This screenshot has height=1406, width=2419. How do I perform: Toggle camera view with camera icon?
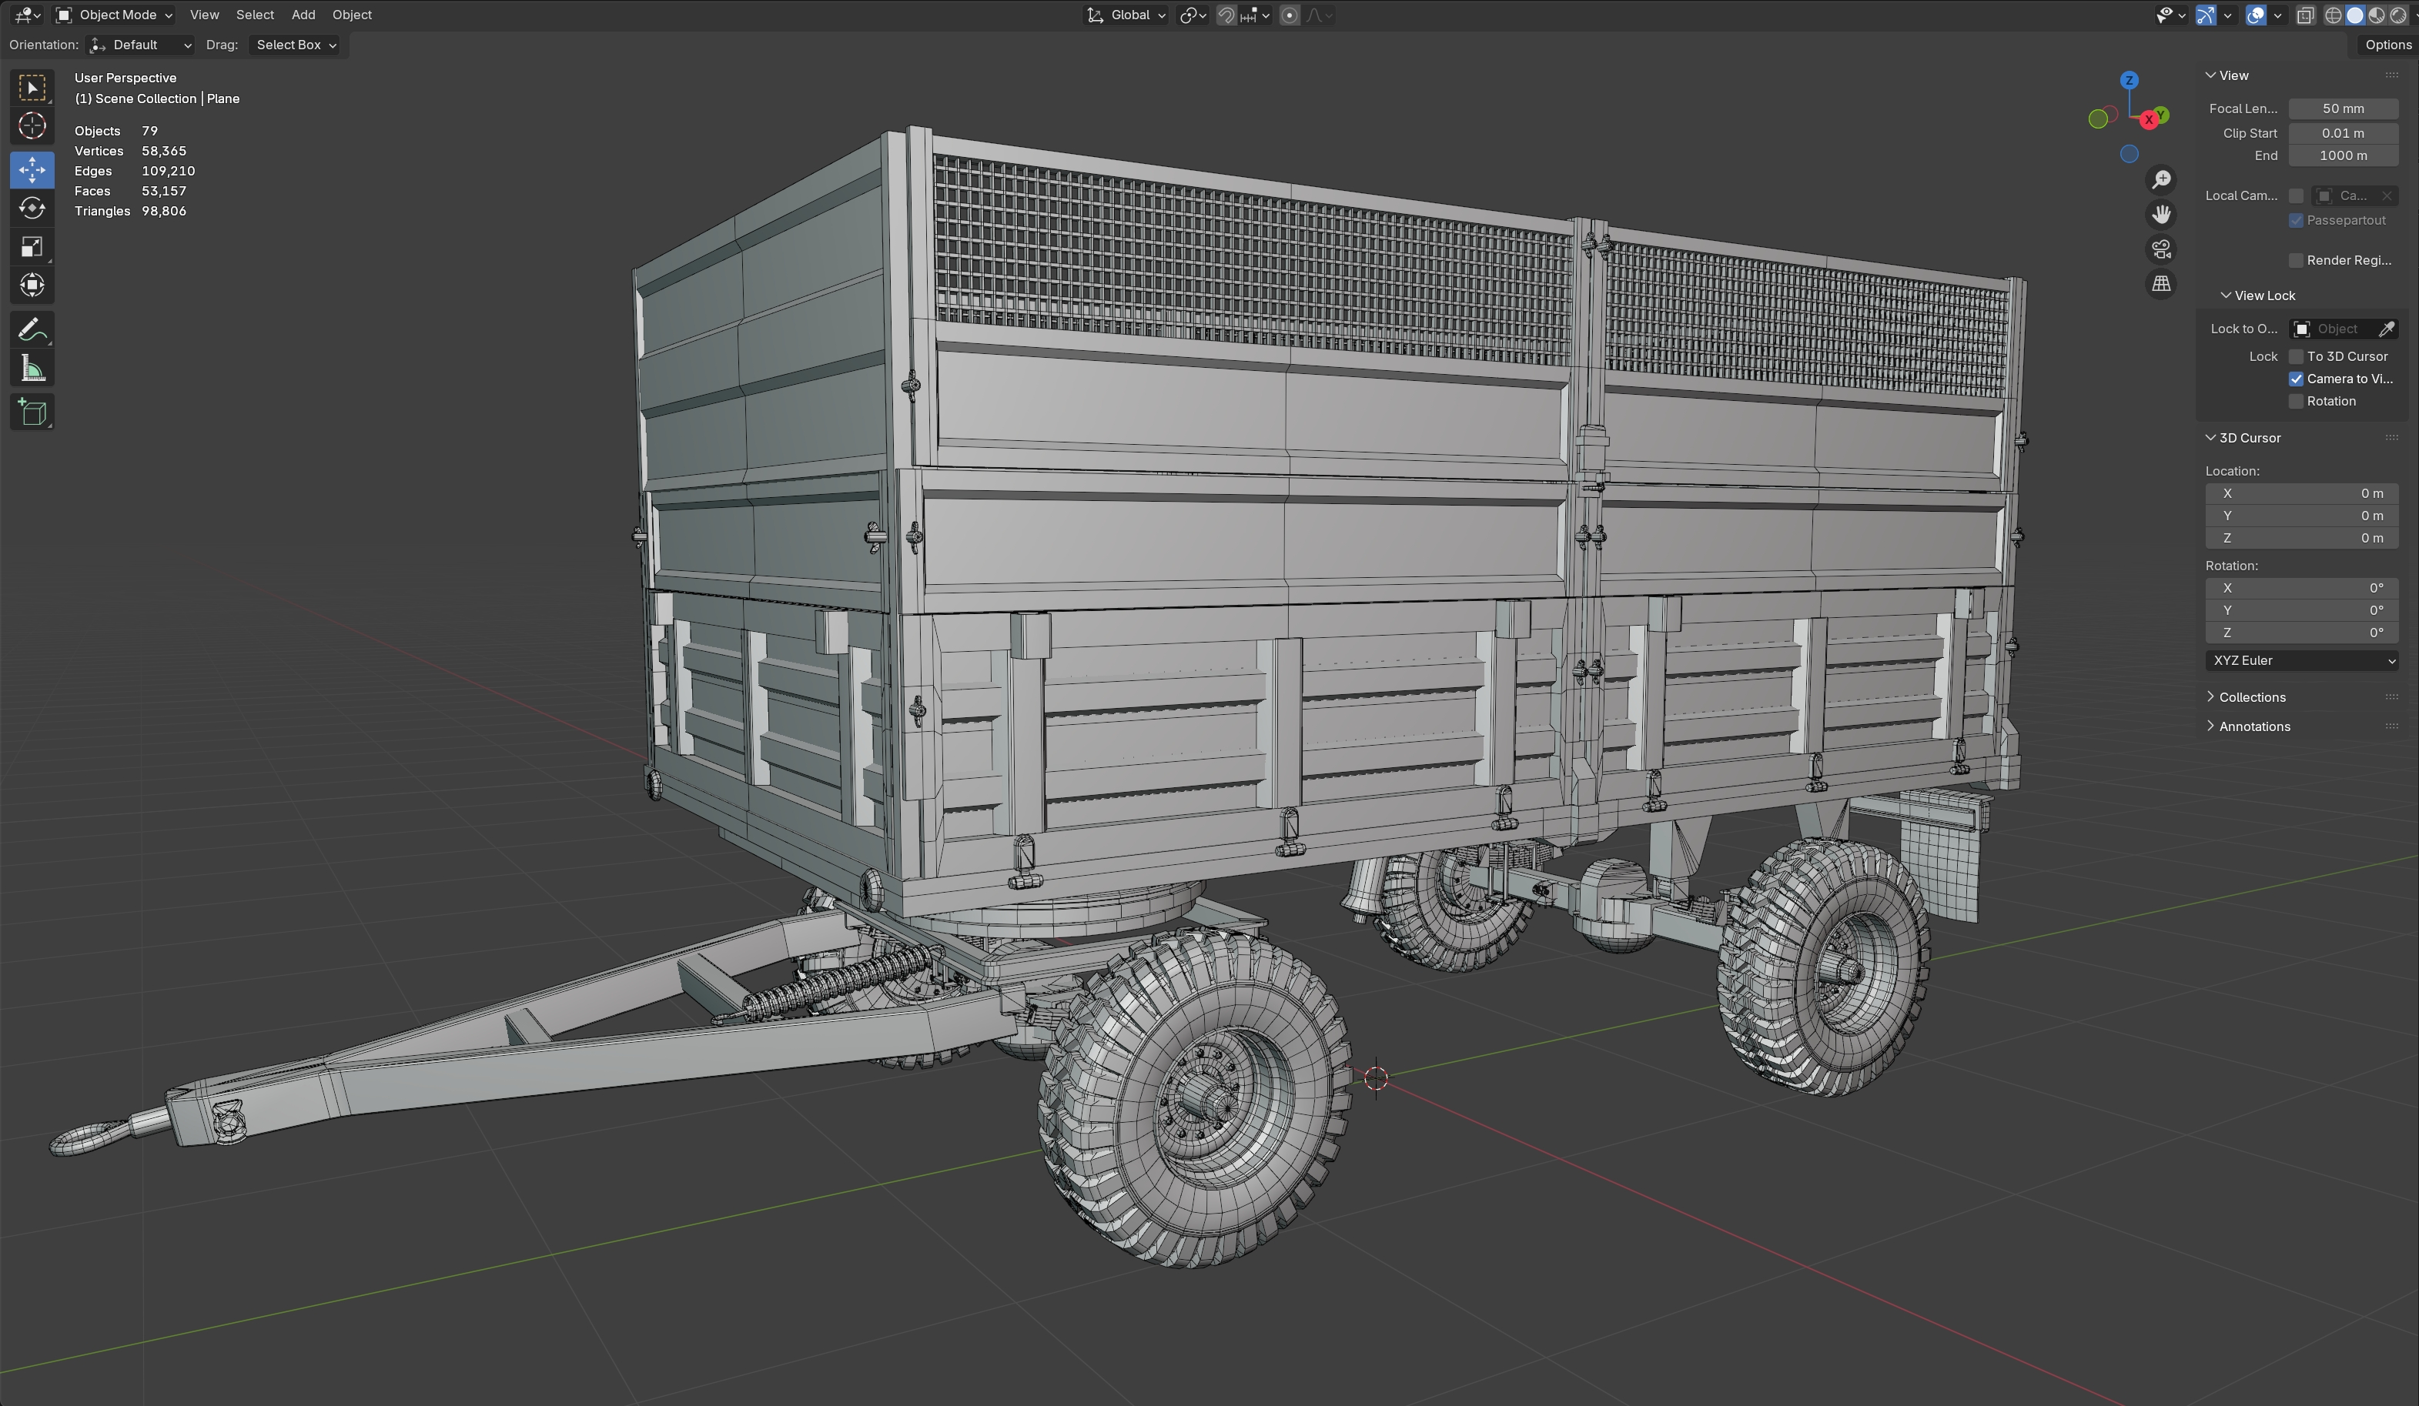[x=2161, y=249]
